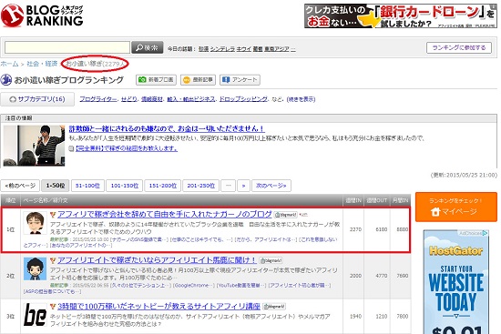The width and height of the screenshot is (501, 334).
Task: Click the second-ranked blog avatar icon
Action: [x=35, y=268]
